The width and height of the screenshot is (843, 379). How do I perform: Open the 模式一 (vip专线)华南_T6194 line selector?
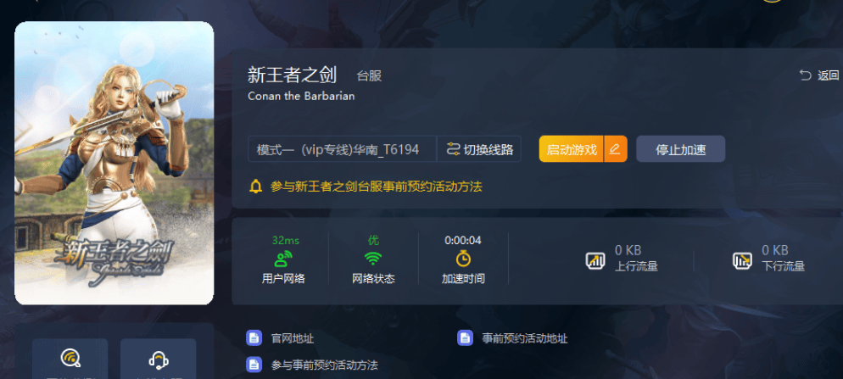[342, 149]
